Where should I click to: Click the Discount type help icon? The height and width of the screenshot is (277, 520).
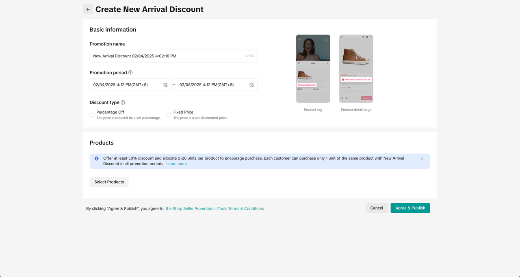coord(123,102)
